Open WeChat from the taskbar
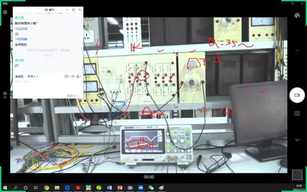 151,188
